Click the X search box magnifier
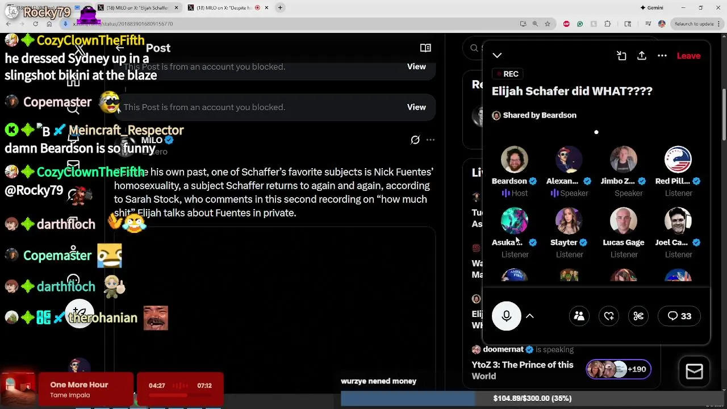This screenshot has width=727, height=409. 474,48
